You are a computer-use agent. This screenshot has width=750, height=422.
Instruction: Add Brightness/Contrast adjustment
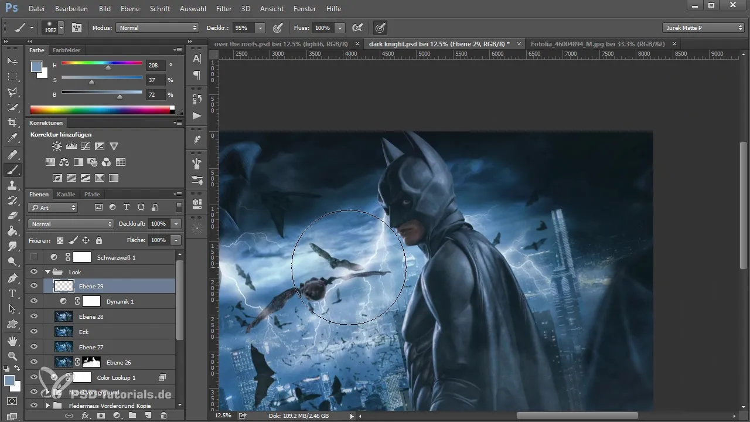[x=57, y=147]
